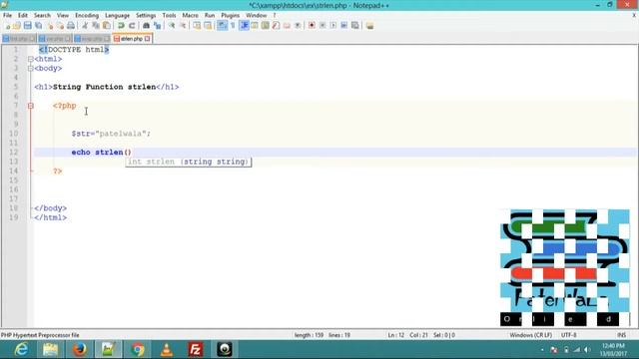
Task: Open the Settings menu
Action: [146, 15]
